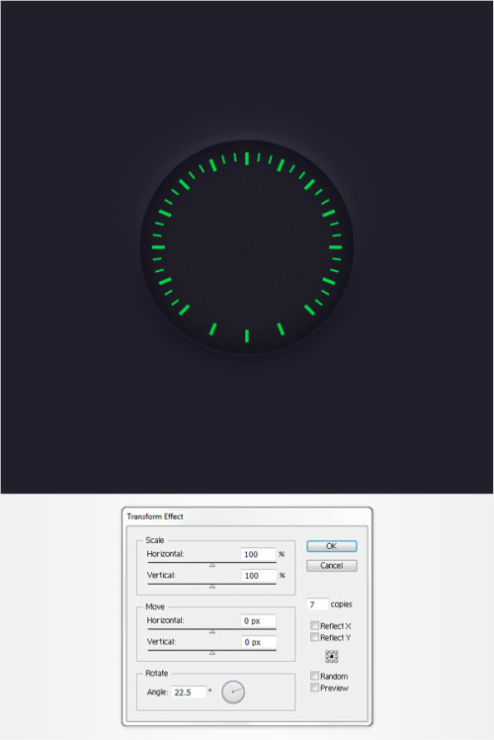Click the Move Horizontal px field
This screenshot has height=740, width=494.
(258, 620)
